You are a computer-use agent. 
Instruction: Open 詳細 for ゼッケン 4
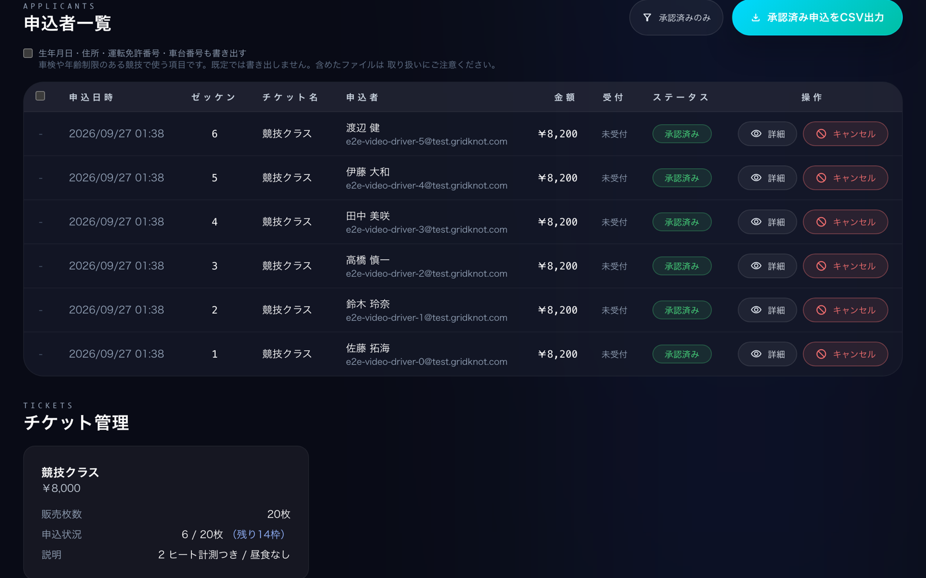(767, 222)
